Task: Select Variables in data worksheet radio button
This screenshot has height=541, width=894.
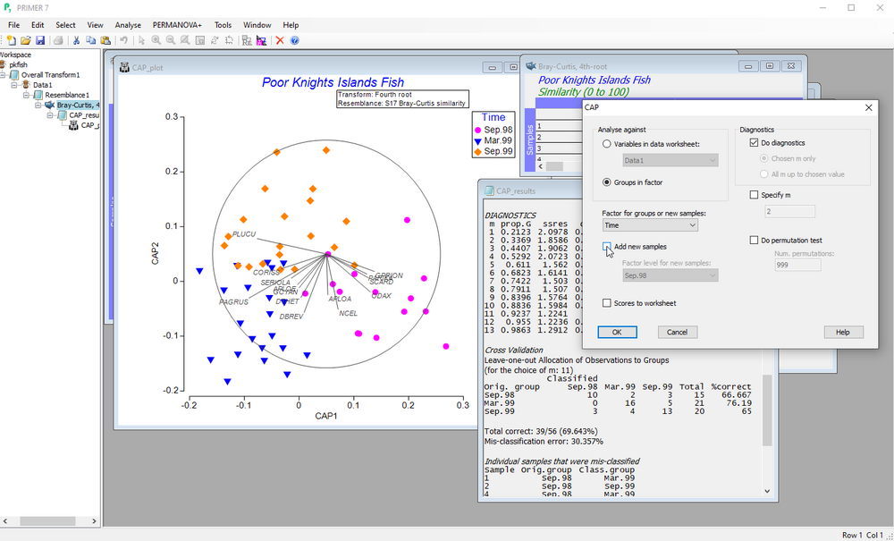Action: (x=608, y=144)
